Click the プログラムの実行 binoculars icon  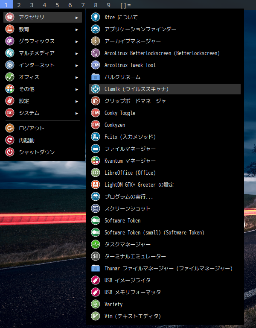click(96, 196)
